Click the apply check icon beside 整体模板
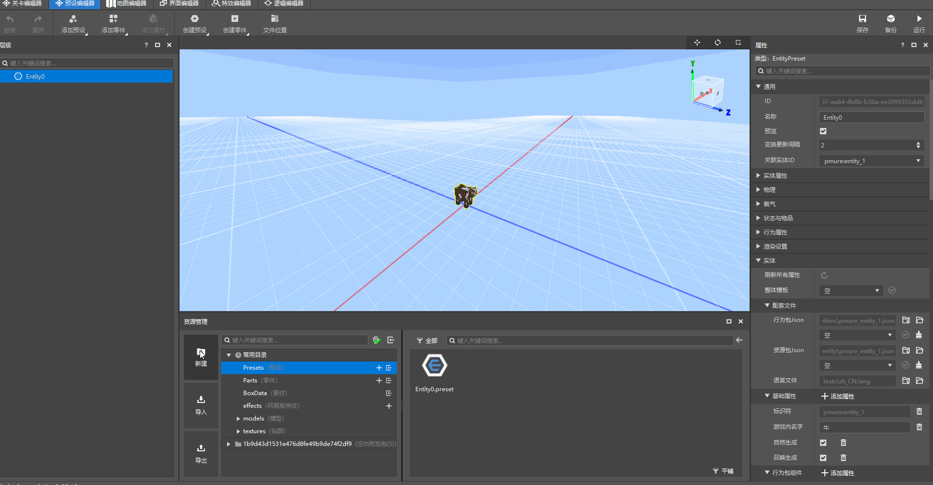 click(892, 290)
